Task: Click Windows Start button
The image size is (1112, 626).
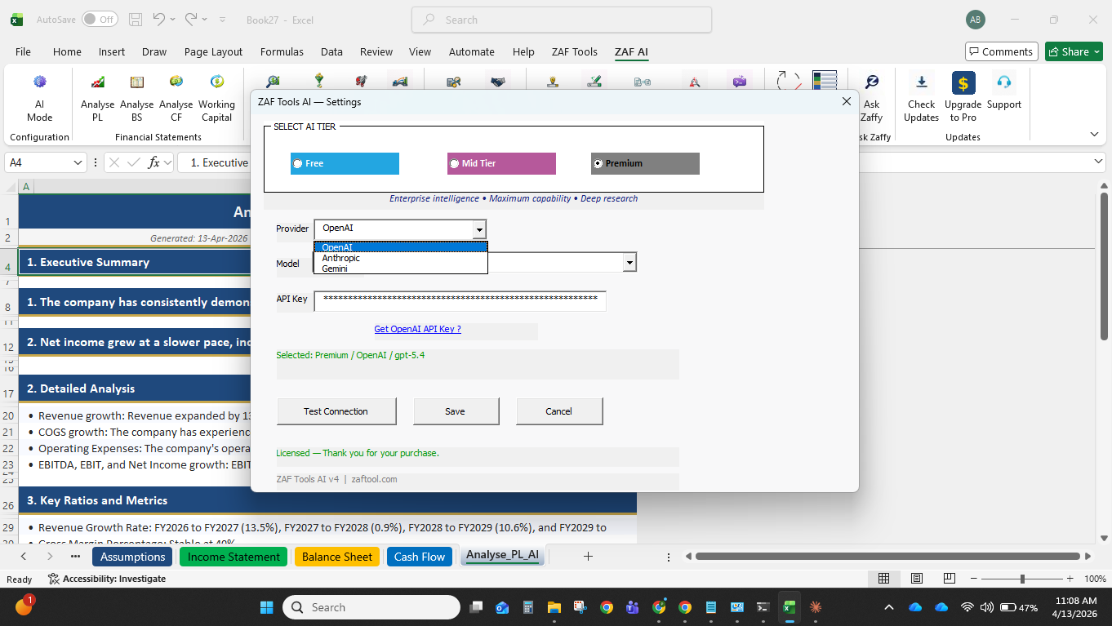Action: (x=266, y=607)
